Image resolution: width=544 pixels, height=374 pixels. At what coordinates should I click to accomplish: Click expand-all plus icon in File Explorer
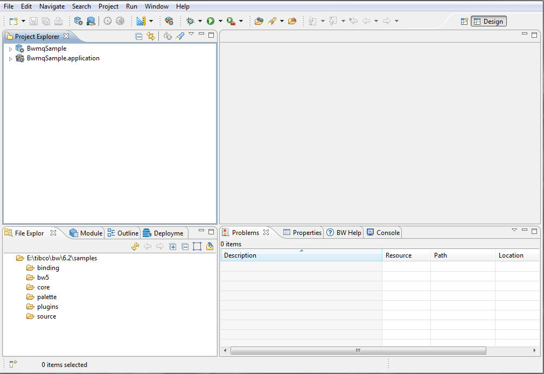173,246
